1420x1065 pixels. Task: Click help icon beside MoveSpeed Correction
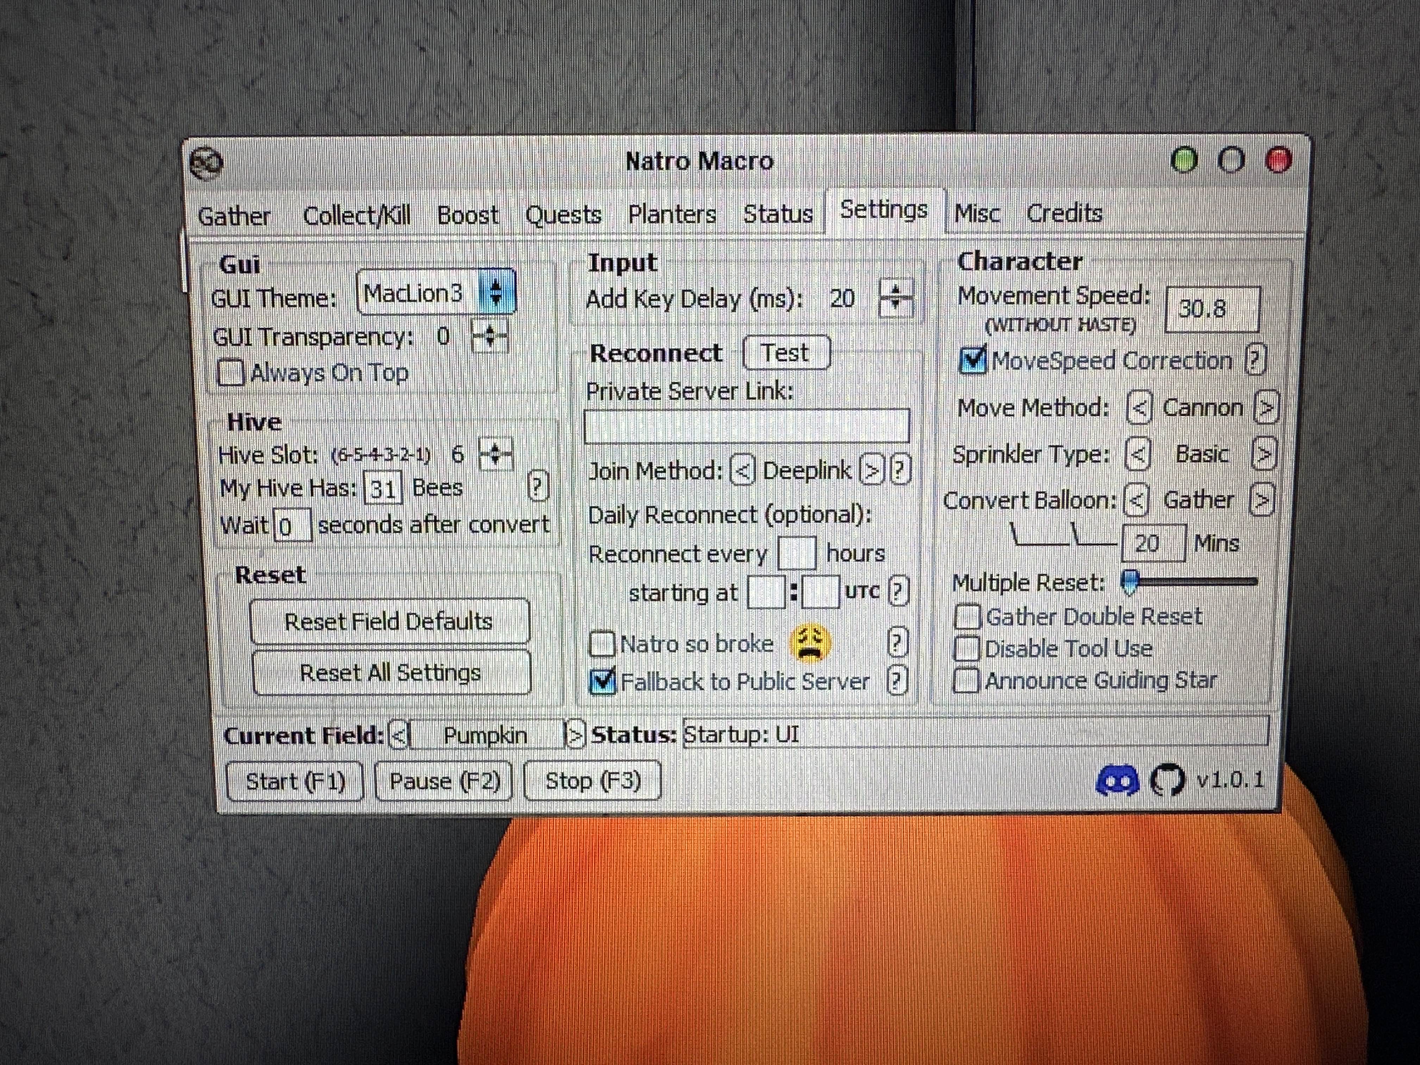(1255, 360)
